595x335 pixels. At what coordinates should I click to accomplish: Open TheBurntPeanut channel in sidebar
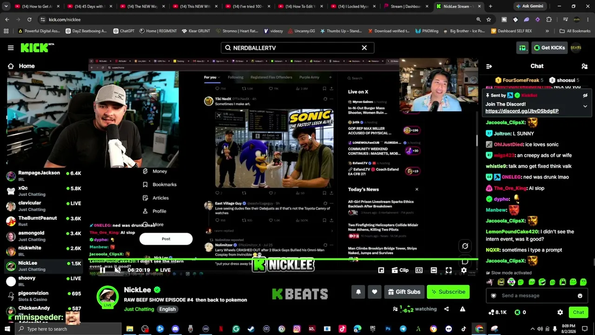tap(44, 221)
